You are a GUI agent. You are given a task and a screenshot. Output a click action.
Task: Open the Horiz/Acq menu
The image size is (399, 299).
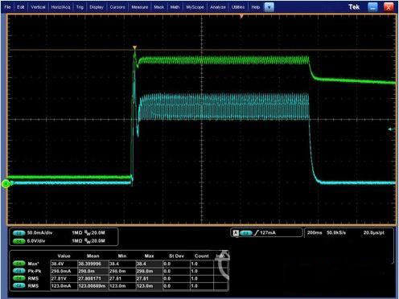pos(60,7)
